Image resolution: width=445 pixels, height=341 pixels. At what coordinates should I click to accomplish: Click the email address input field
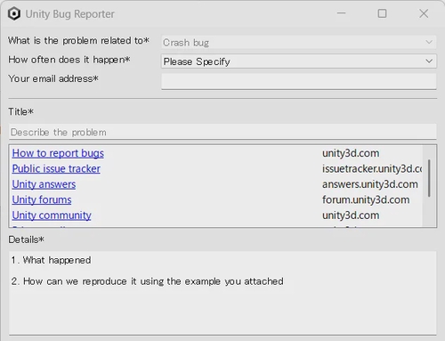coord(299,81)
